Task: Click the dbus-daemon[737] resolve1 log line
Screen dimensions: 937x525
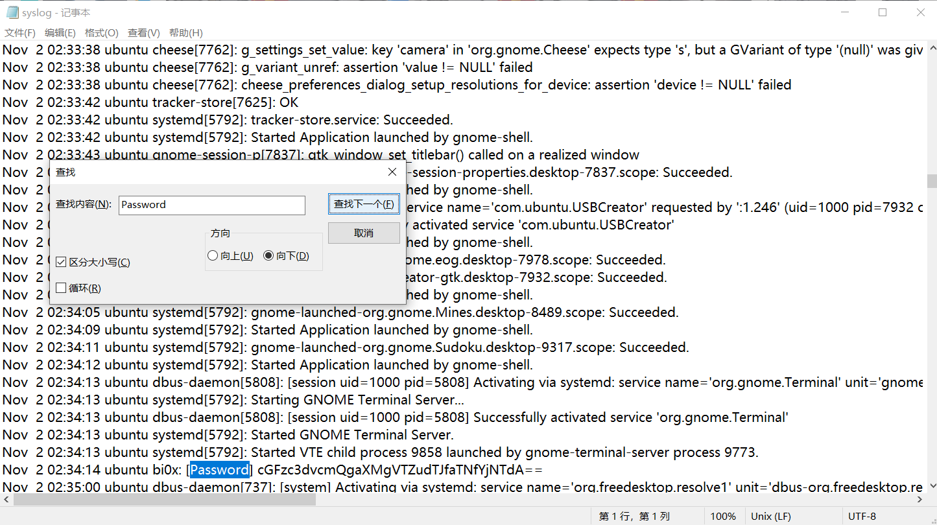Action: (x=463, y=486)
